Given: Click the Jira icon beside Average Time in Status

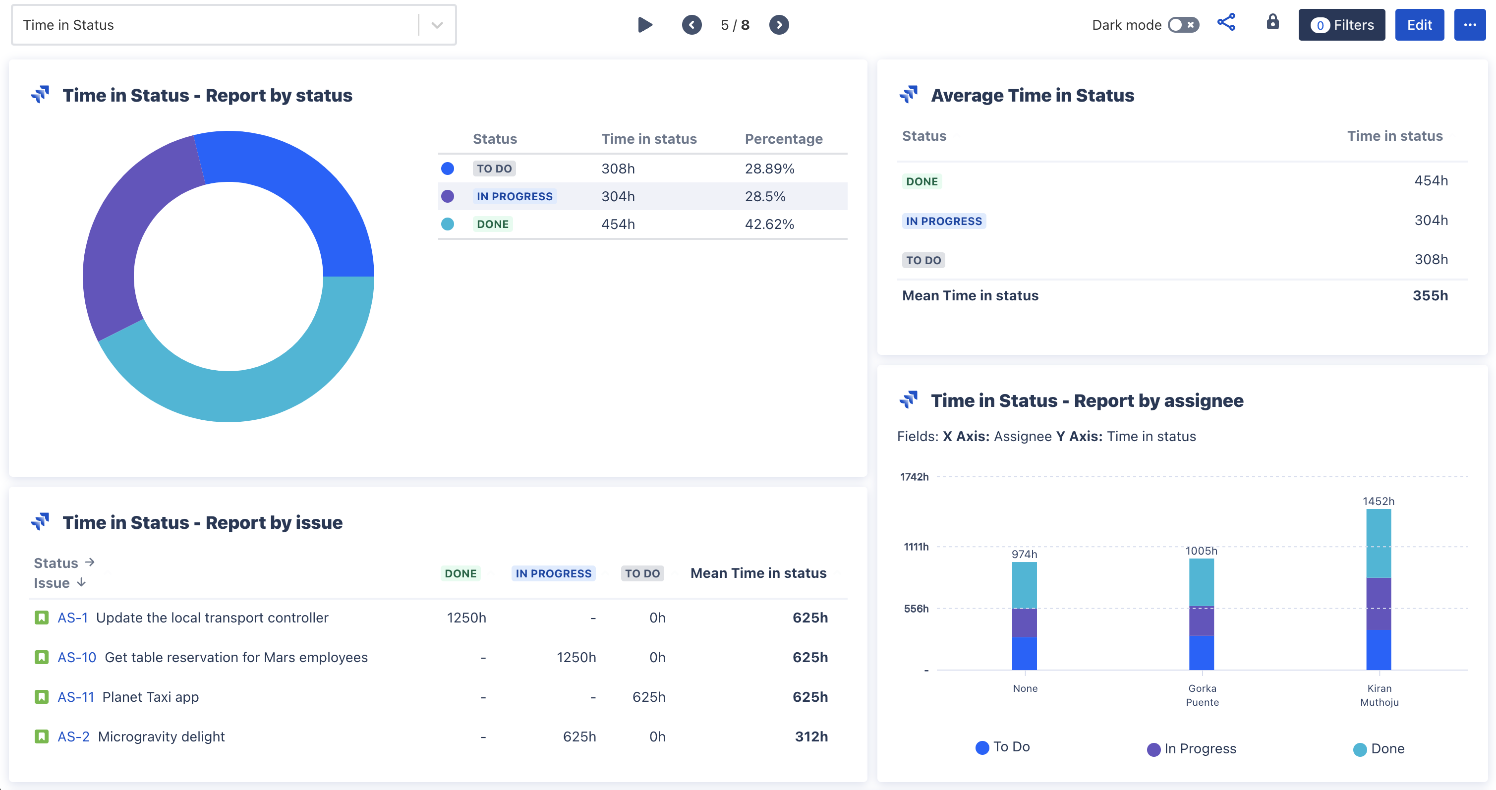Looking at the screenshot, I should 909,94.
